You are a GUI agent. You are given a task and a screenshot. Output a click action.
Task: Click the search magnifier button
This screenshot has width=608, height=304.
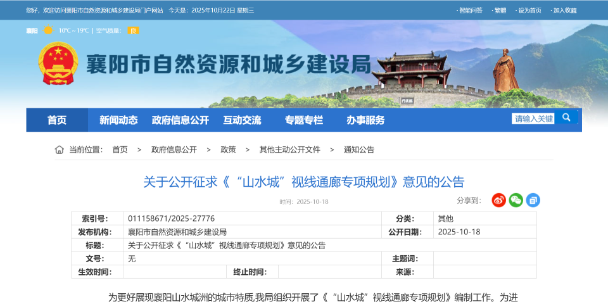tap(566, 118)
